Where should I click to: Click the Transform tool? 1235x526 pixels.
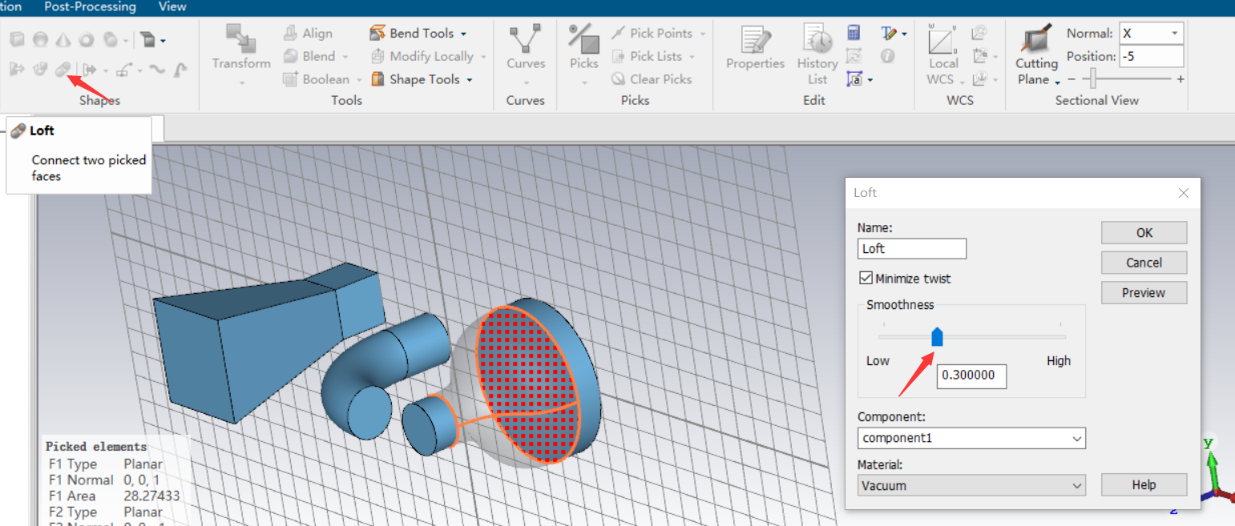(241, 55)
